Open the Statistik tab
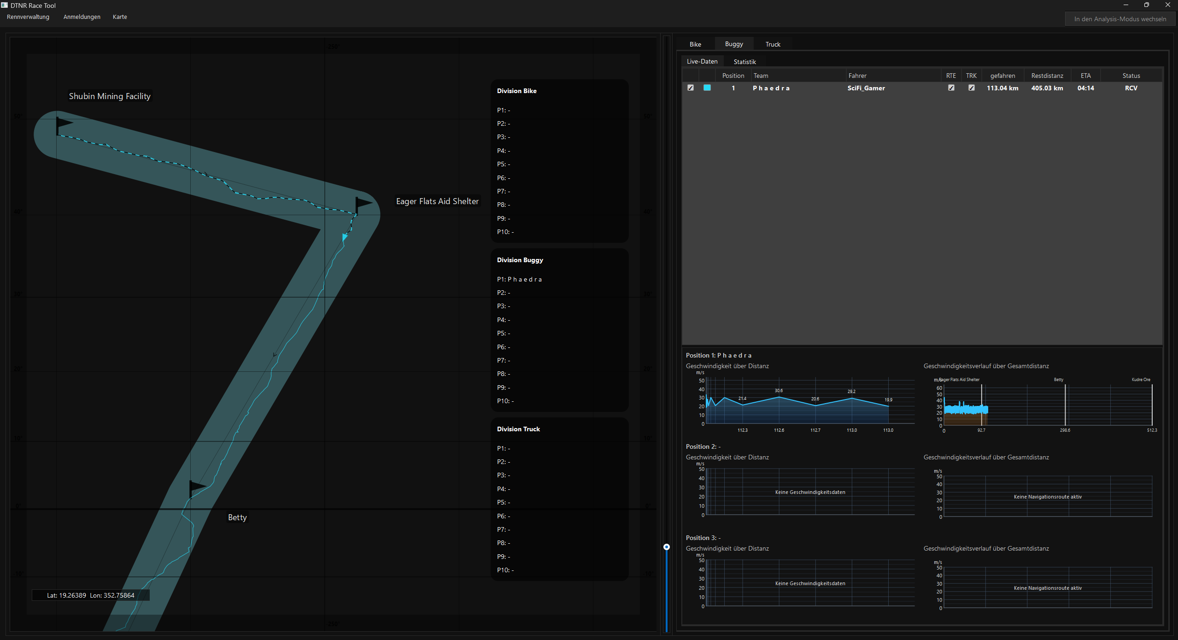The image size is (1178, 640). (744, 61)
